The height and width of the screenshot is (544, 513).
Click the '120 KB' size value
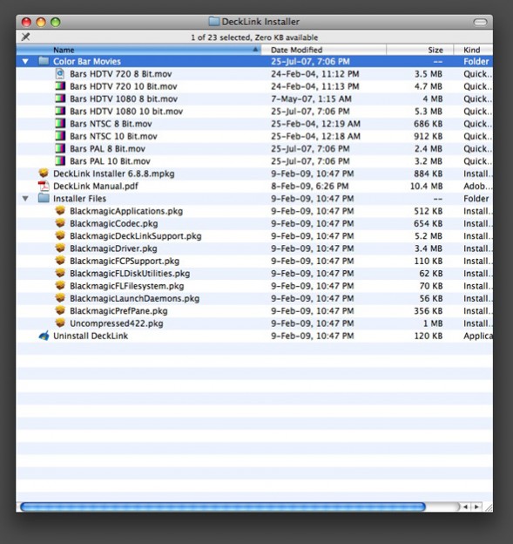[428, 336]
